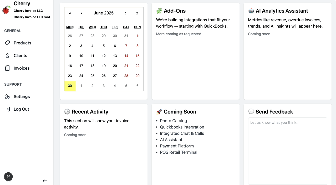The height and width of the screenshot is (185, 336).
Task: Collapse the sidebar with the left arrow
Action: pyautogui.click(x=45, y=181)
